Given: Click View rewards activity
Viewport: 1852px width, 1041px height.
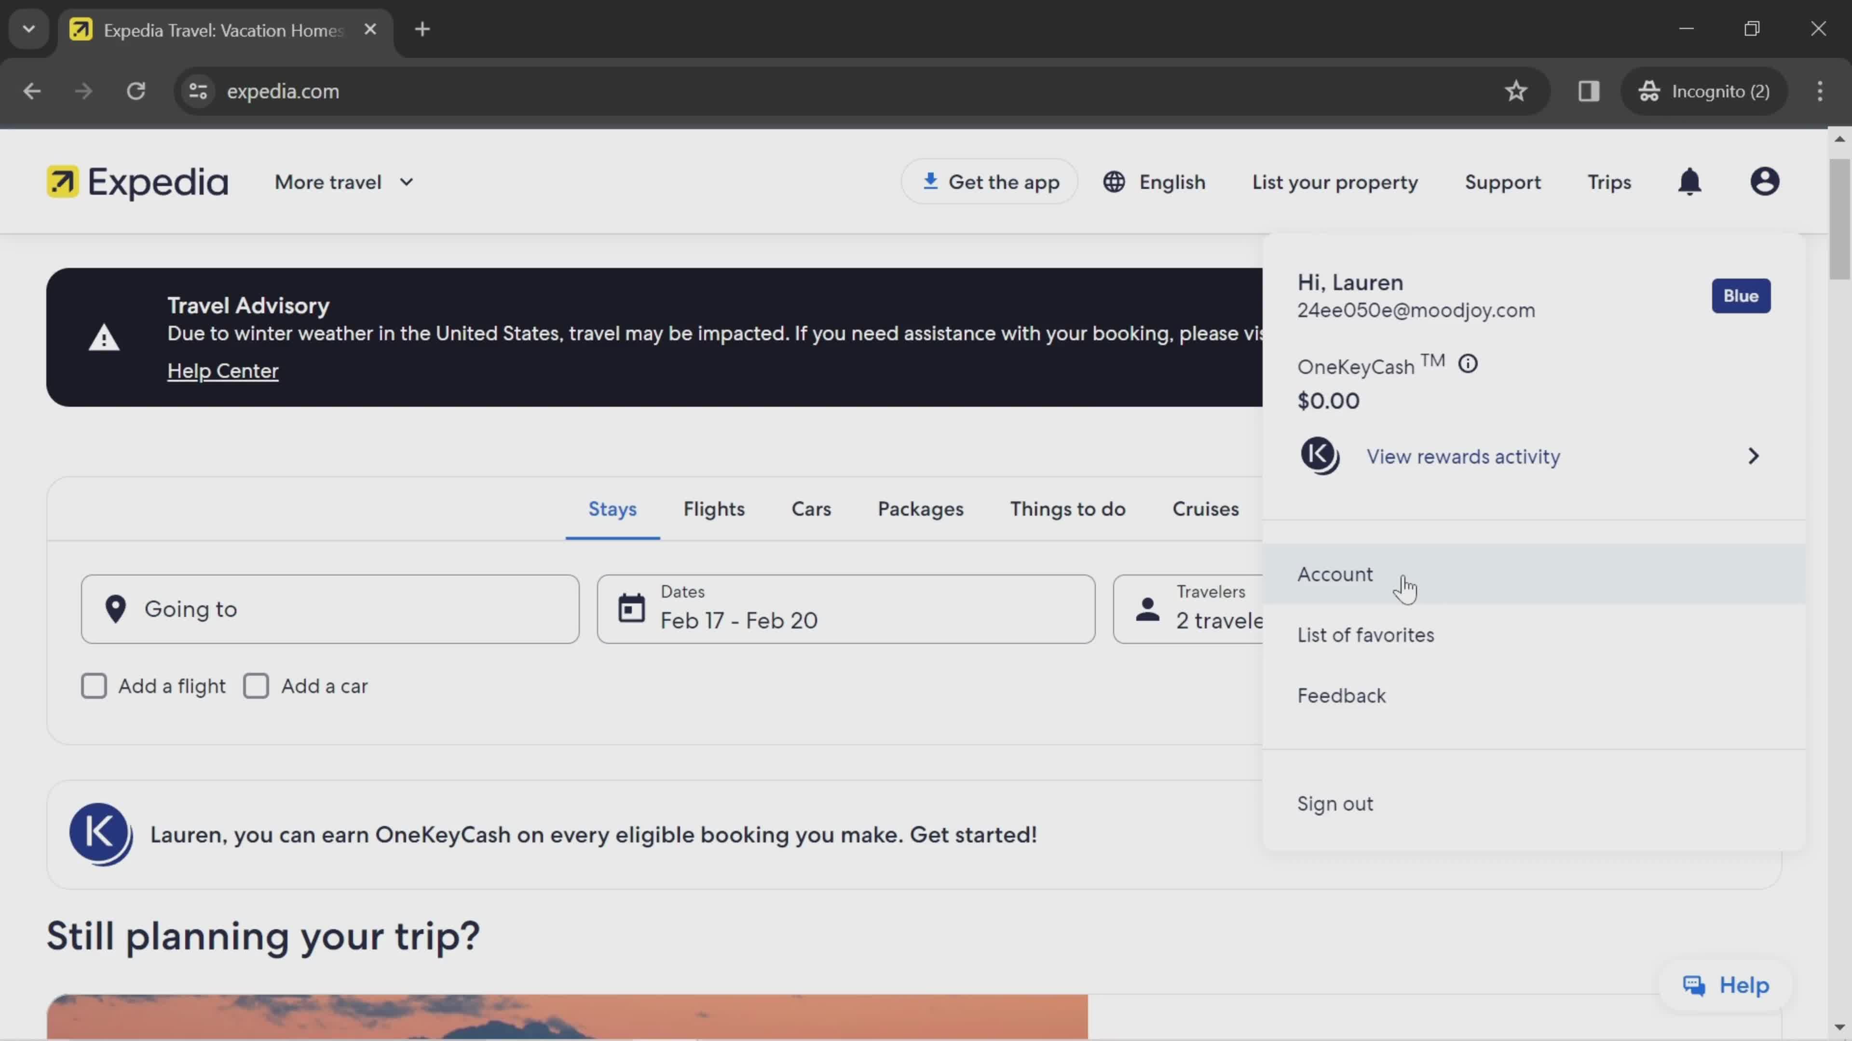Looking at the screenshot, I should [1463, 456].
